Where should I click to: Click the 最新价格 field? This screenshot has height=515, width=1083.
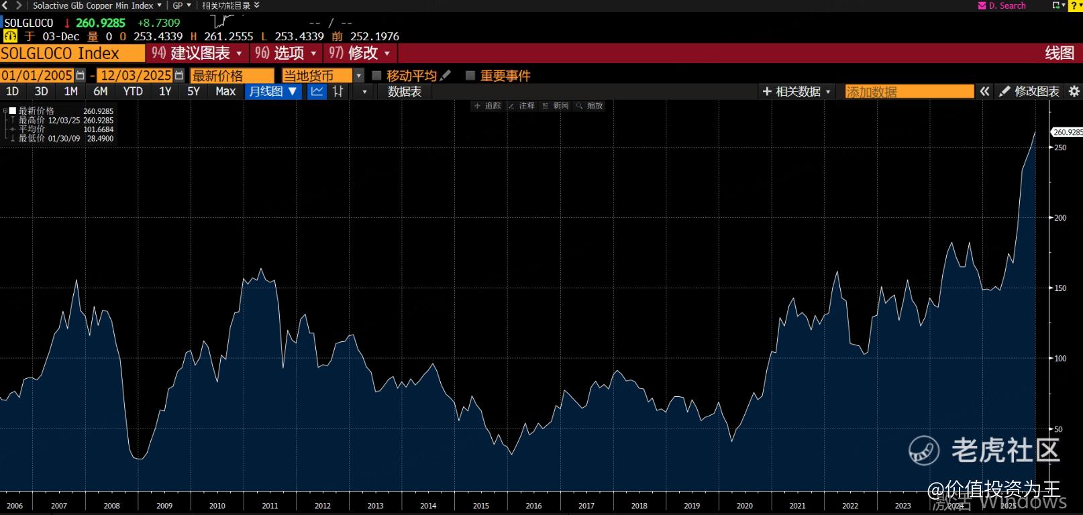(232, 76)
